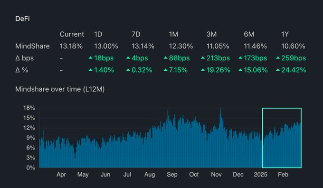Viewport: 323px width, 188px height.
Task: Select the 1D column header
Action: pos(98,34)
